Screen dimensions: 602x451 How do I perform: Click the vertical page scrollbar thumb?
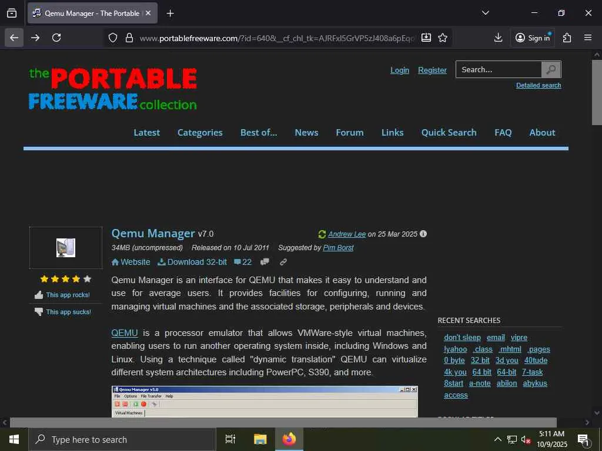597,92
